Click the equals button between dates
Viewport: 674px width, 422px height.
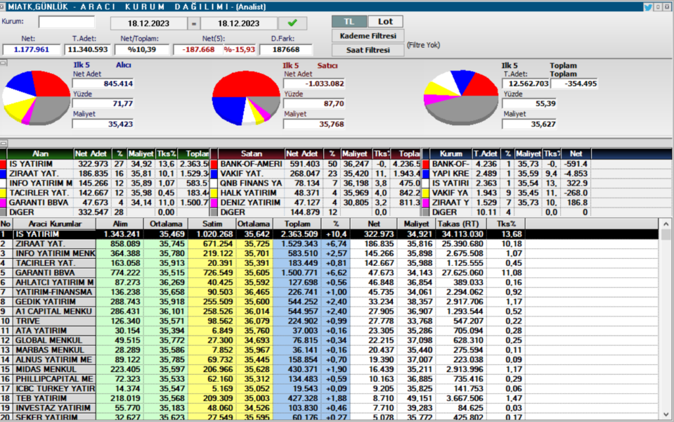194,23
